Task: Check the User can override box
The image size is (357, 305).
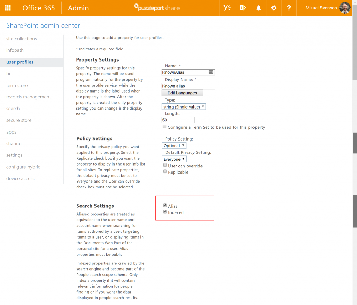Action: point(165,165)
